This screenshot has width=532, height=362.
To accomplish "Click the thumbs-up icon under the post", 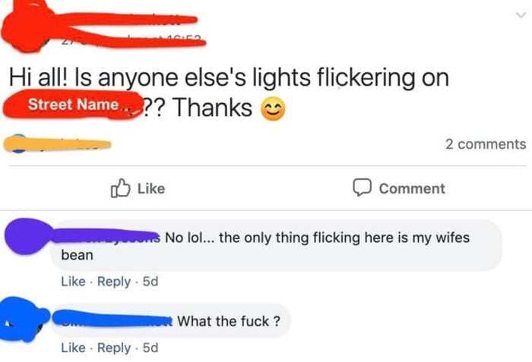I will pos(121,188).
